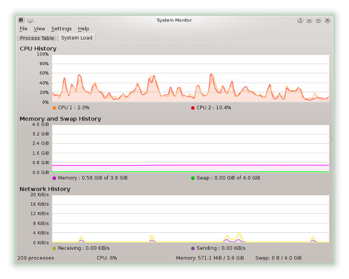Click the CPU History heading

pos(38,49)
